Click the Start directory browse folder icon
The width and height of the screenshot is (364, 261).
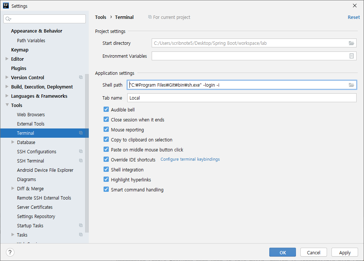351,43
